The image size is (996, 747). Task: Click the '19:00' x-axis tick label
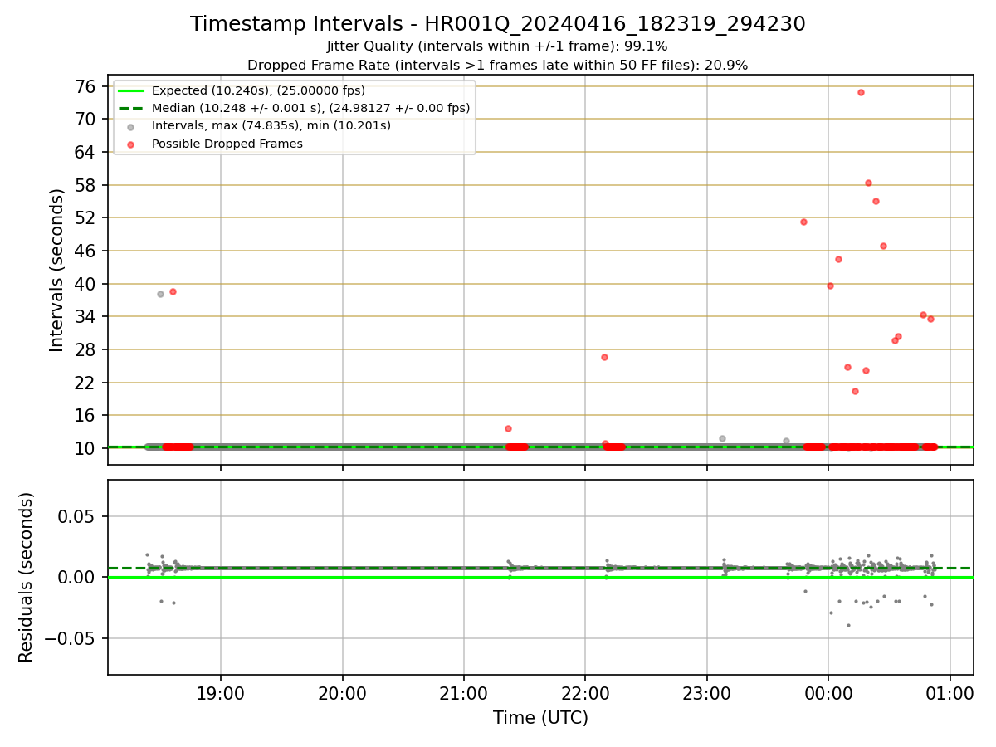221,694
